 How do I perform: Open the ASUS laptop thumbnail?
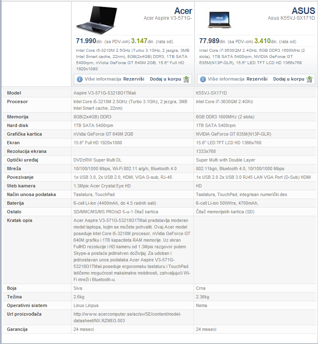point(219,20)
